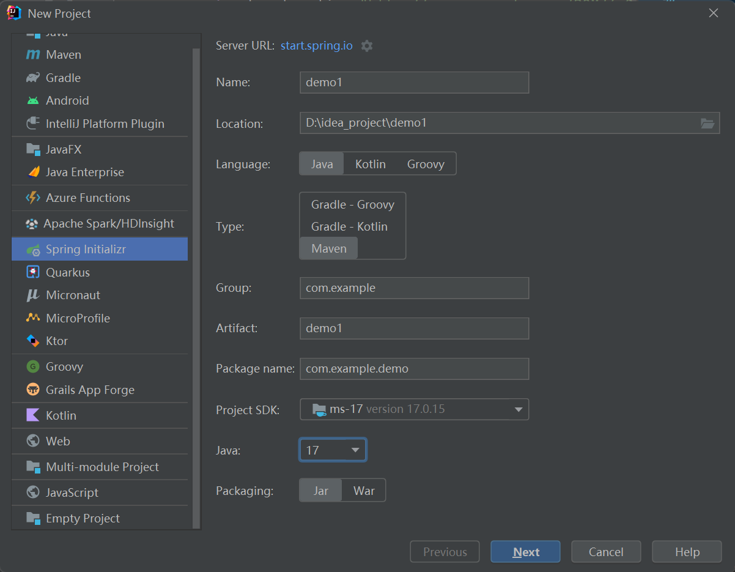Click the Groovy green circle icon
Viewport: 735px width, 572px height.
click(33, 367)
